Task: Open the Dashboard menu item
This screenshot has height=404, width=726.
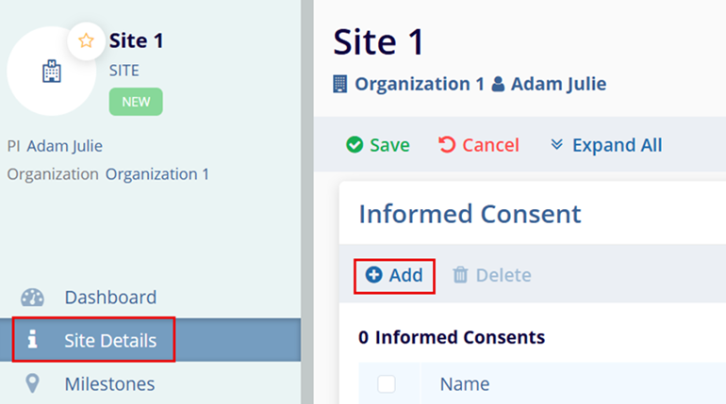Action: coord(110,298)
